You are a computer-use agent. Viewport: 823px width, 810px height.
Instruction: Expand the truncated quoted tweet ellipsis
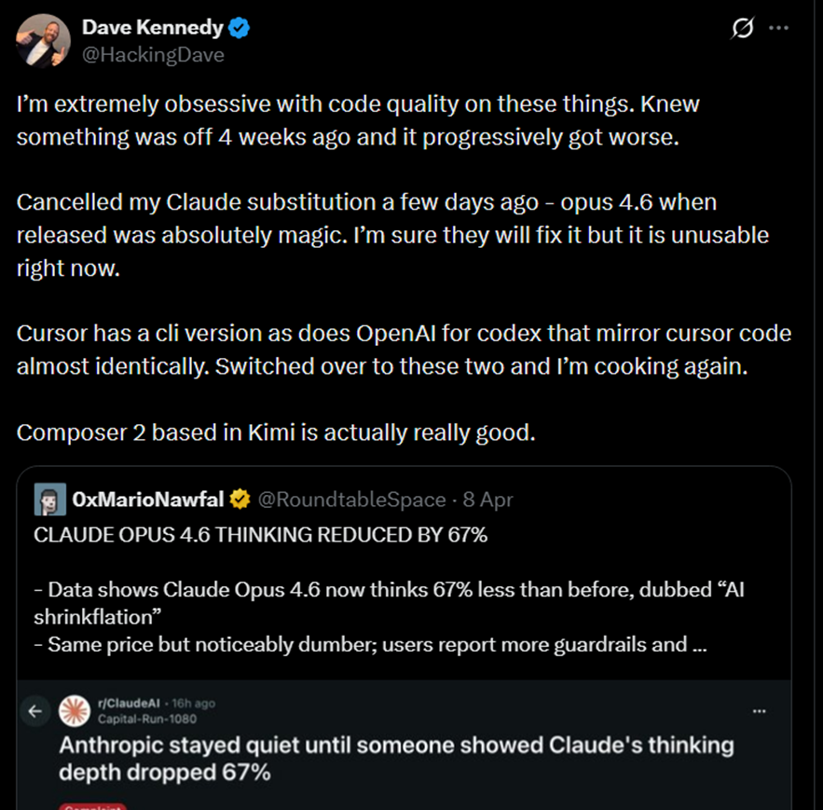pyautogui.click(x=701, y=644)
